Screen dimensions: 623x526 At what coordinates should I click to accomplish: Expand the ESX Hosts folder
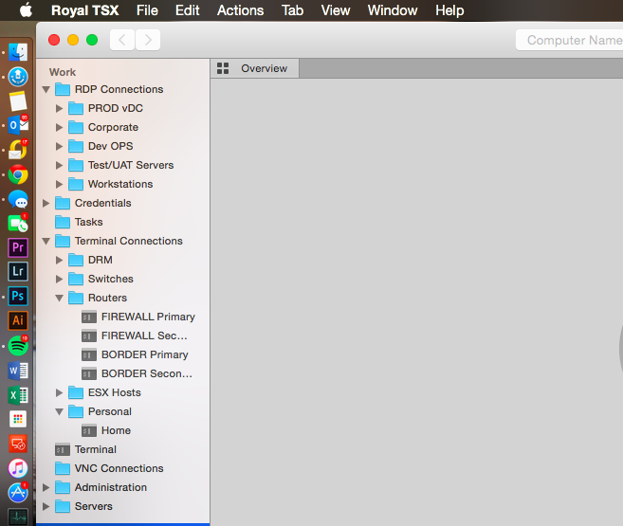pos(59,393)
